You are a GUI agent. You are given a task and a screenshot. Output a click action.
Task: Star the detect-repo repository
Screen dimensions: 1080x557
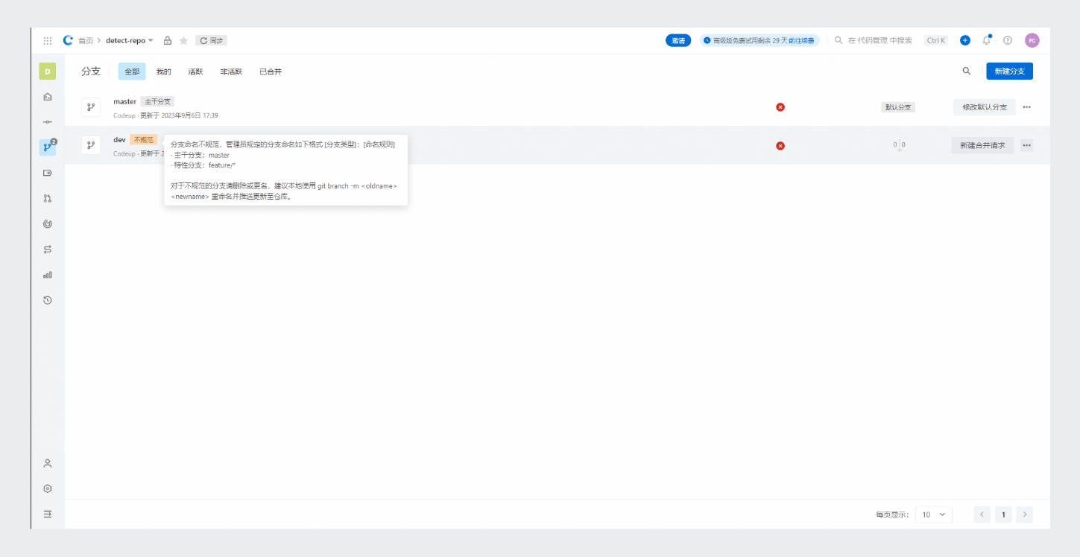183,40
